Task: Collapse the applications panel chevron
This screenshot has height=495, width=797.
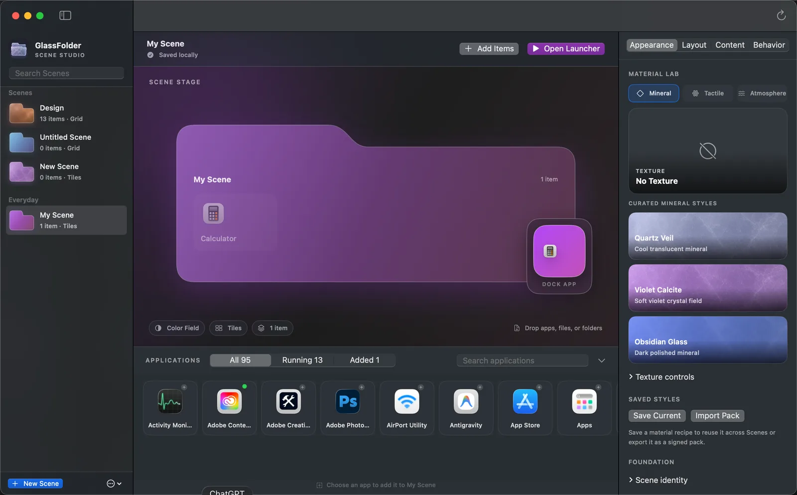Action: [x=602, y=361]
